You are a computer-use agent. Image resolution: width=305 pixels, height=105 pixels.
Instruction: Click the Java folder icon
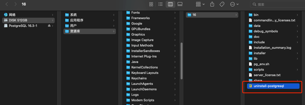coord(128,62)
